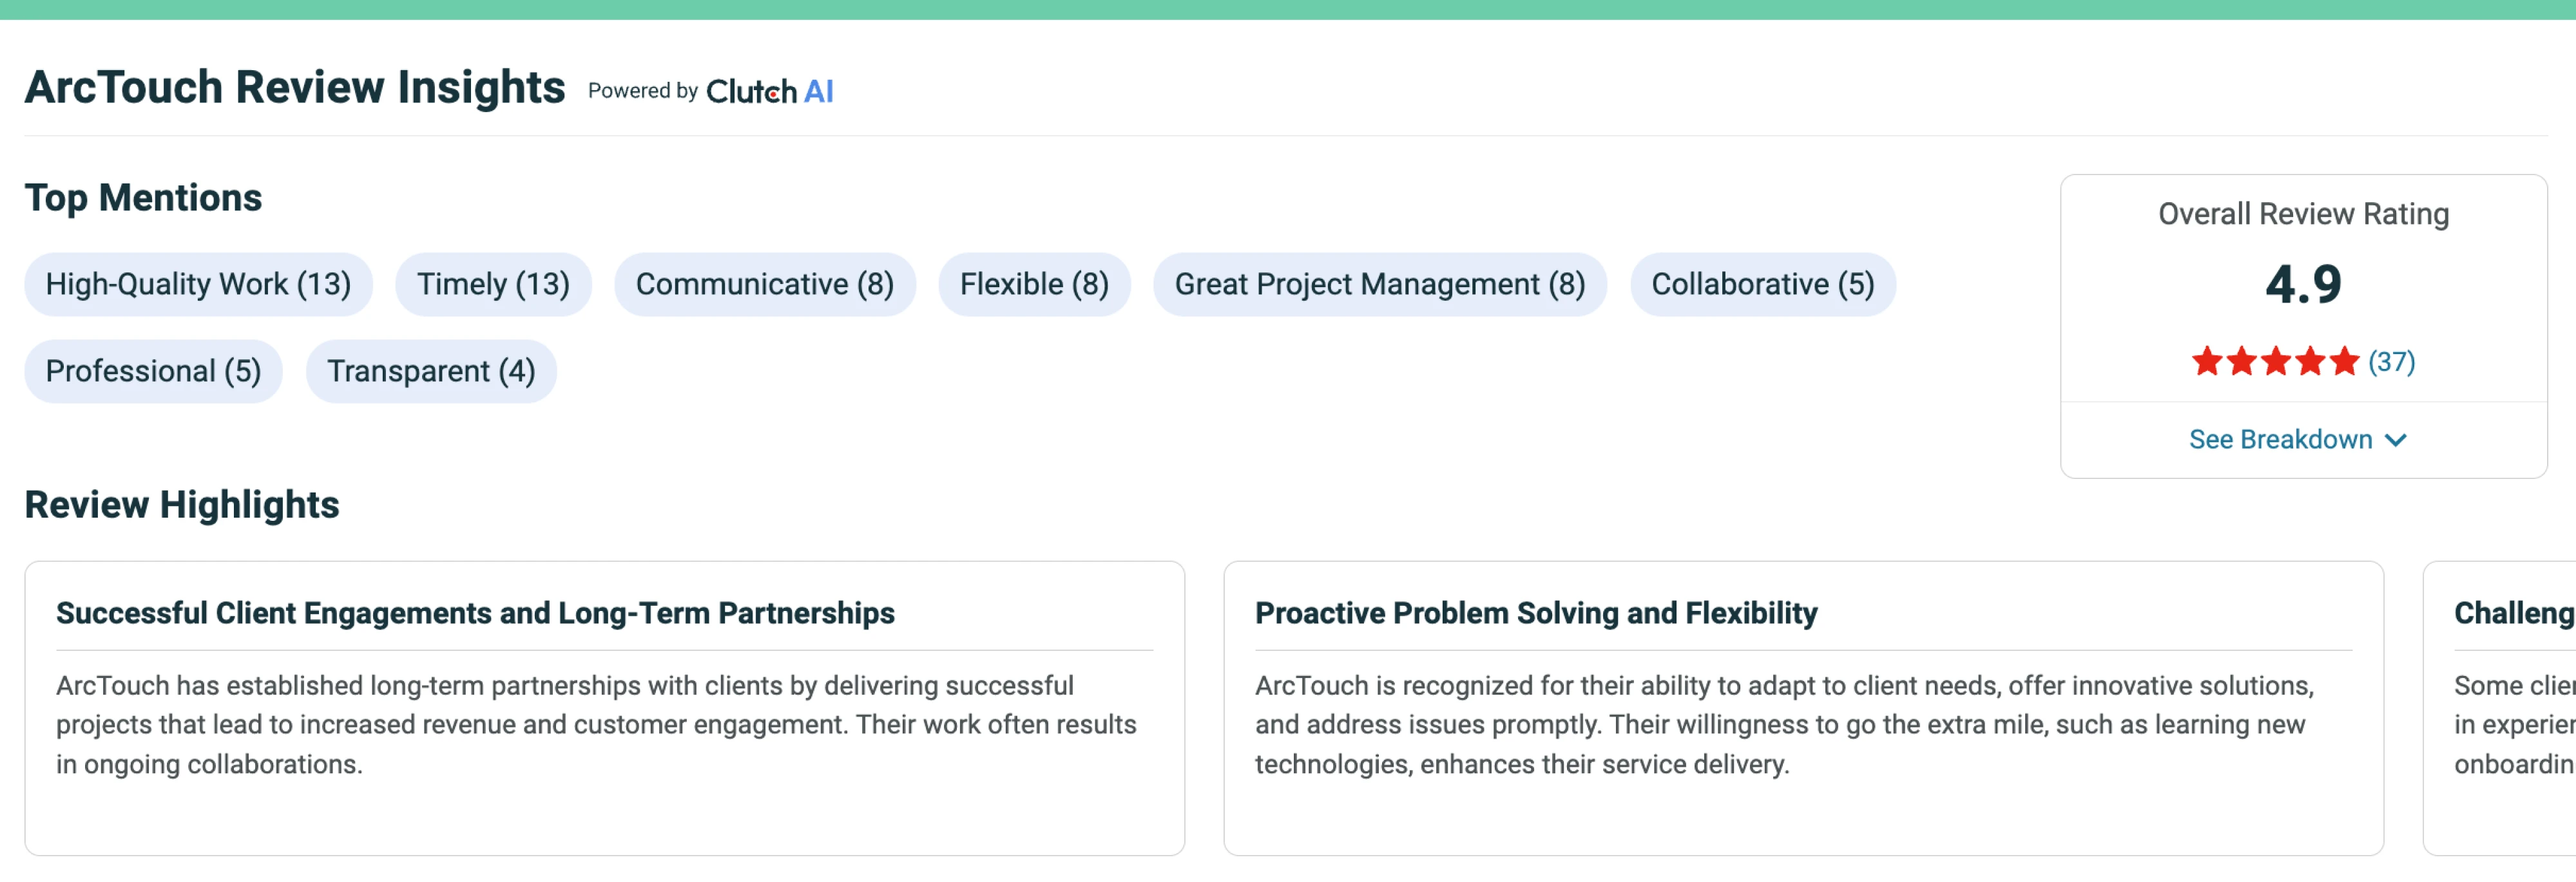The image size is (2576, 882).
Task: Open Successful Client Engagements highlight card
Action: click(605, 708)
